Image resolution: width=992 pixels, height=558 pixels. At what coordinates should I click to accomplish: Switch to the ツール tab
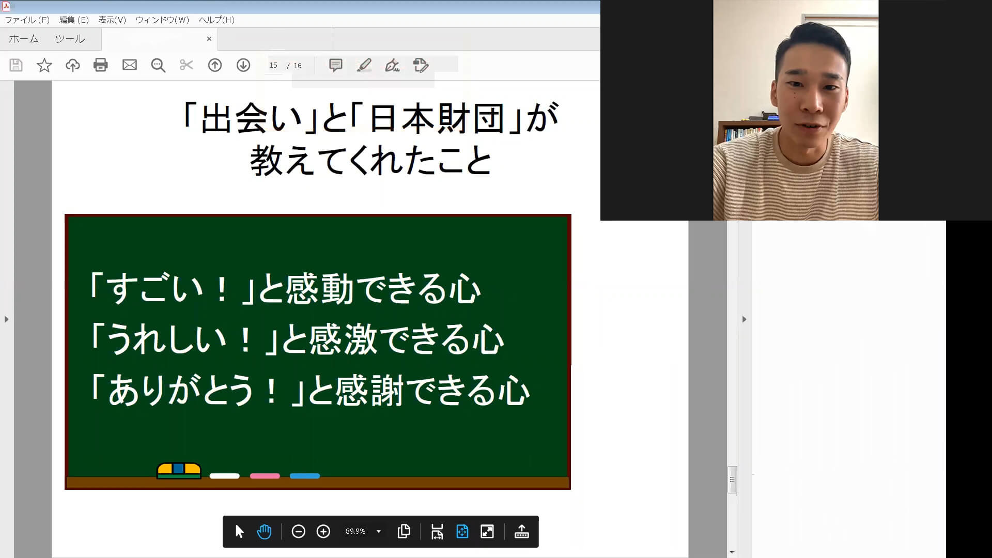coord(70,39)
